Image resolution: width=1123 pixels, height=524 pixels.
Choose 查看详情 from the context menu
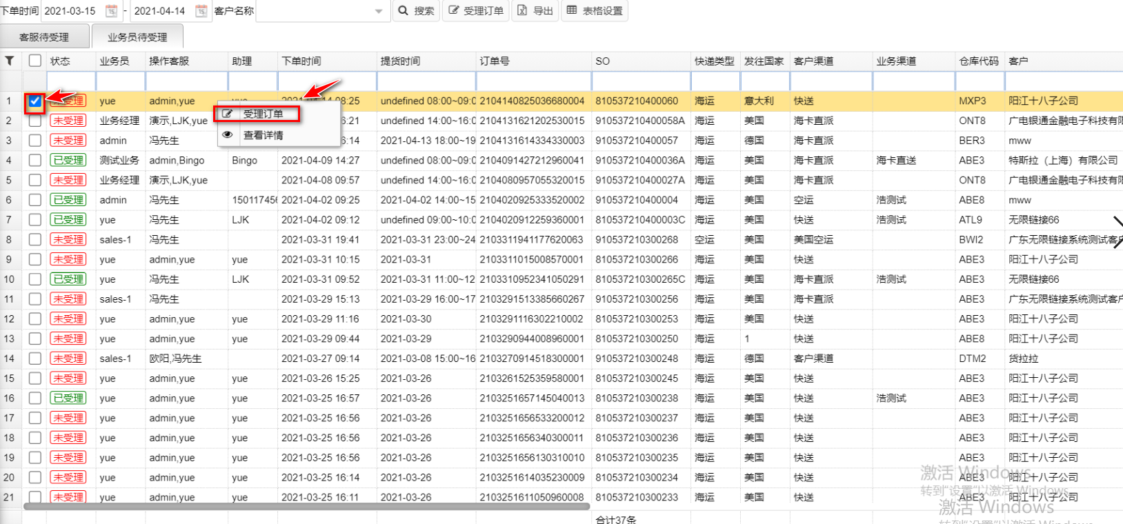coord(263,135)
